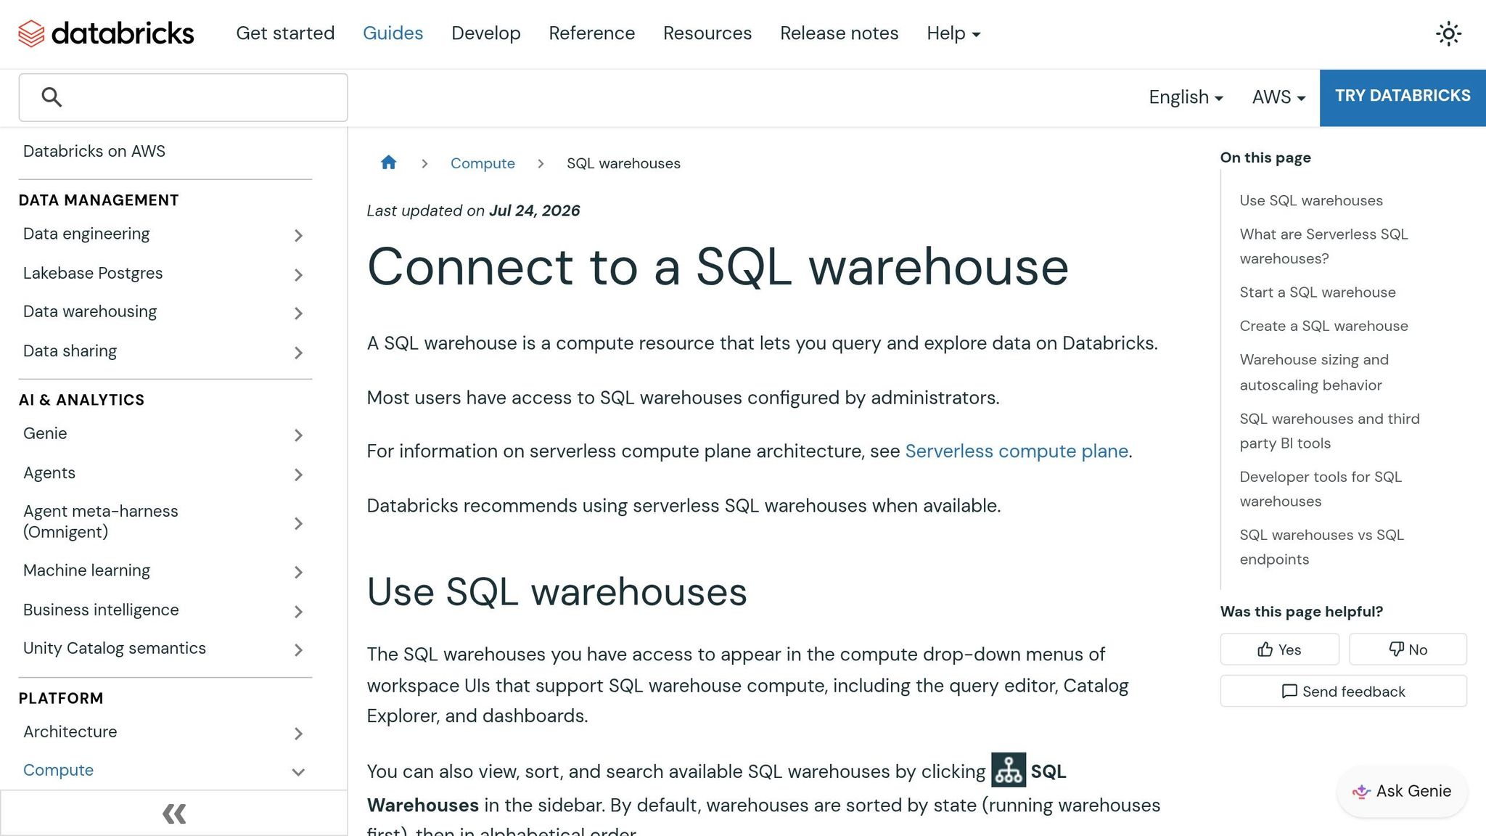Image resolution: width=1486 pixels, height=836 pixels.
Task: Collapse the Compute section chevron
Action: (298, 772)
